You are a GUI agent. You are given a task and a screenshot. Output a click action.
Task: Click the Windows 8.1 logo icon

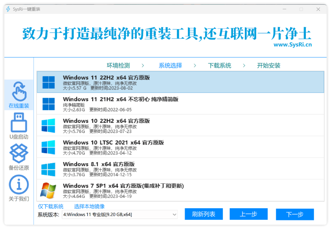48,169
